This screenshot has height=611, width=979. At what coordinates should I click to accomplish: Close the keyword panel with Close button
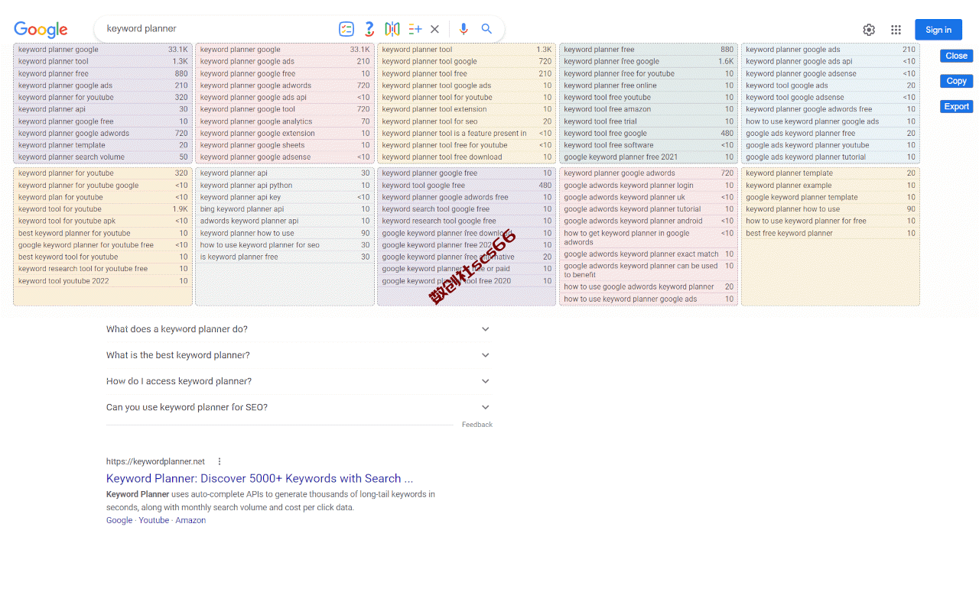click(956, 56)
